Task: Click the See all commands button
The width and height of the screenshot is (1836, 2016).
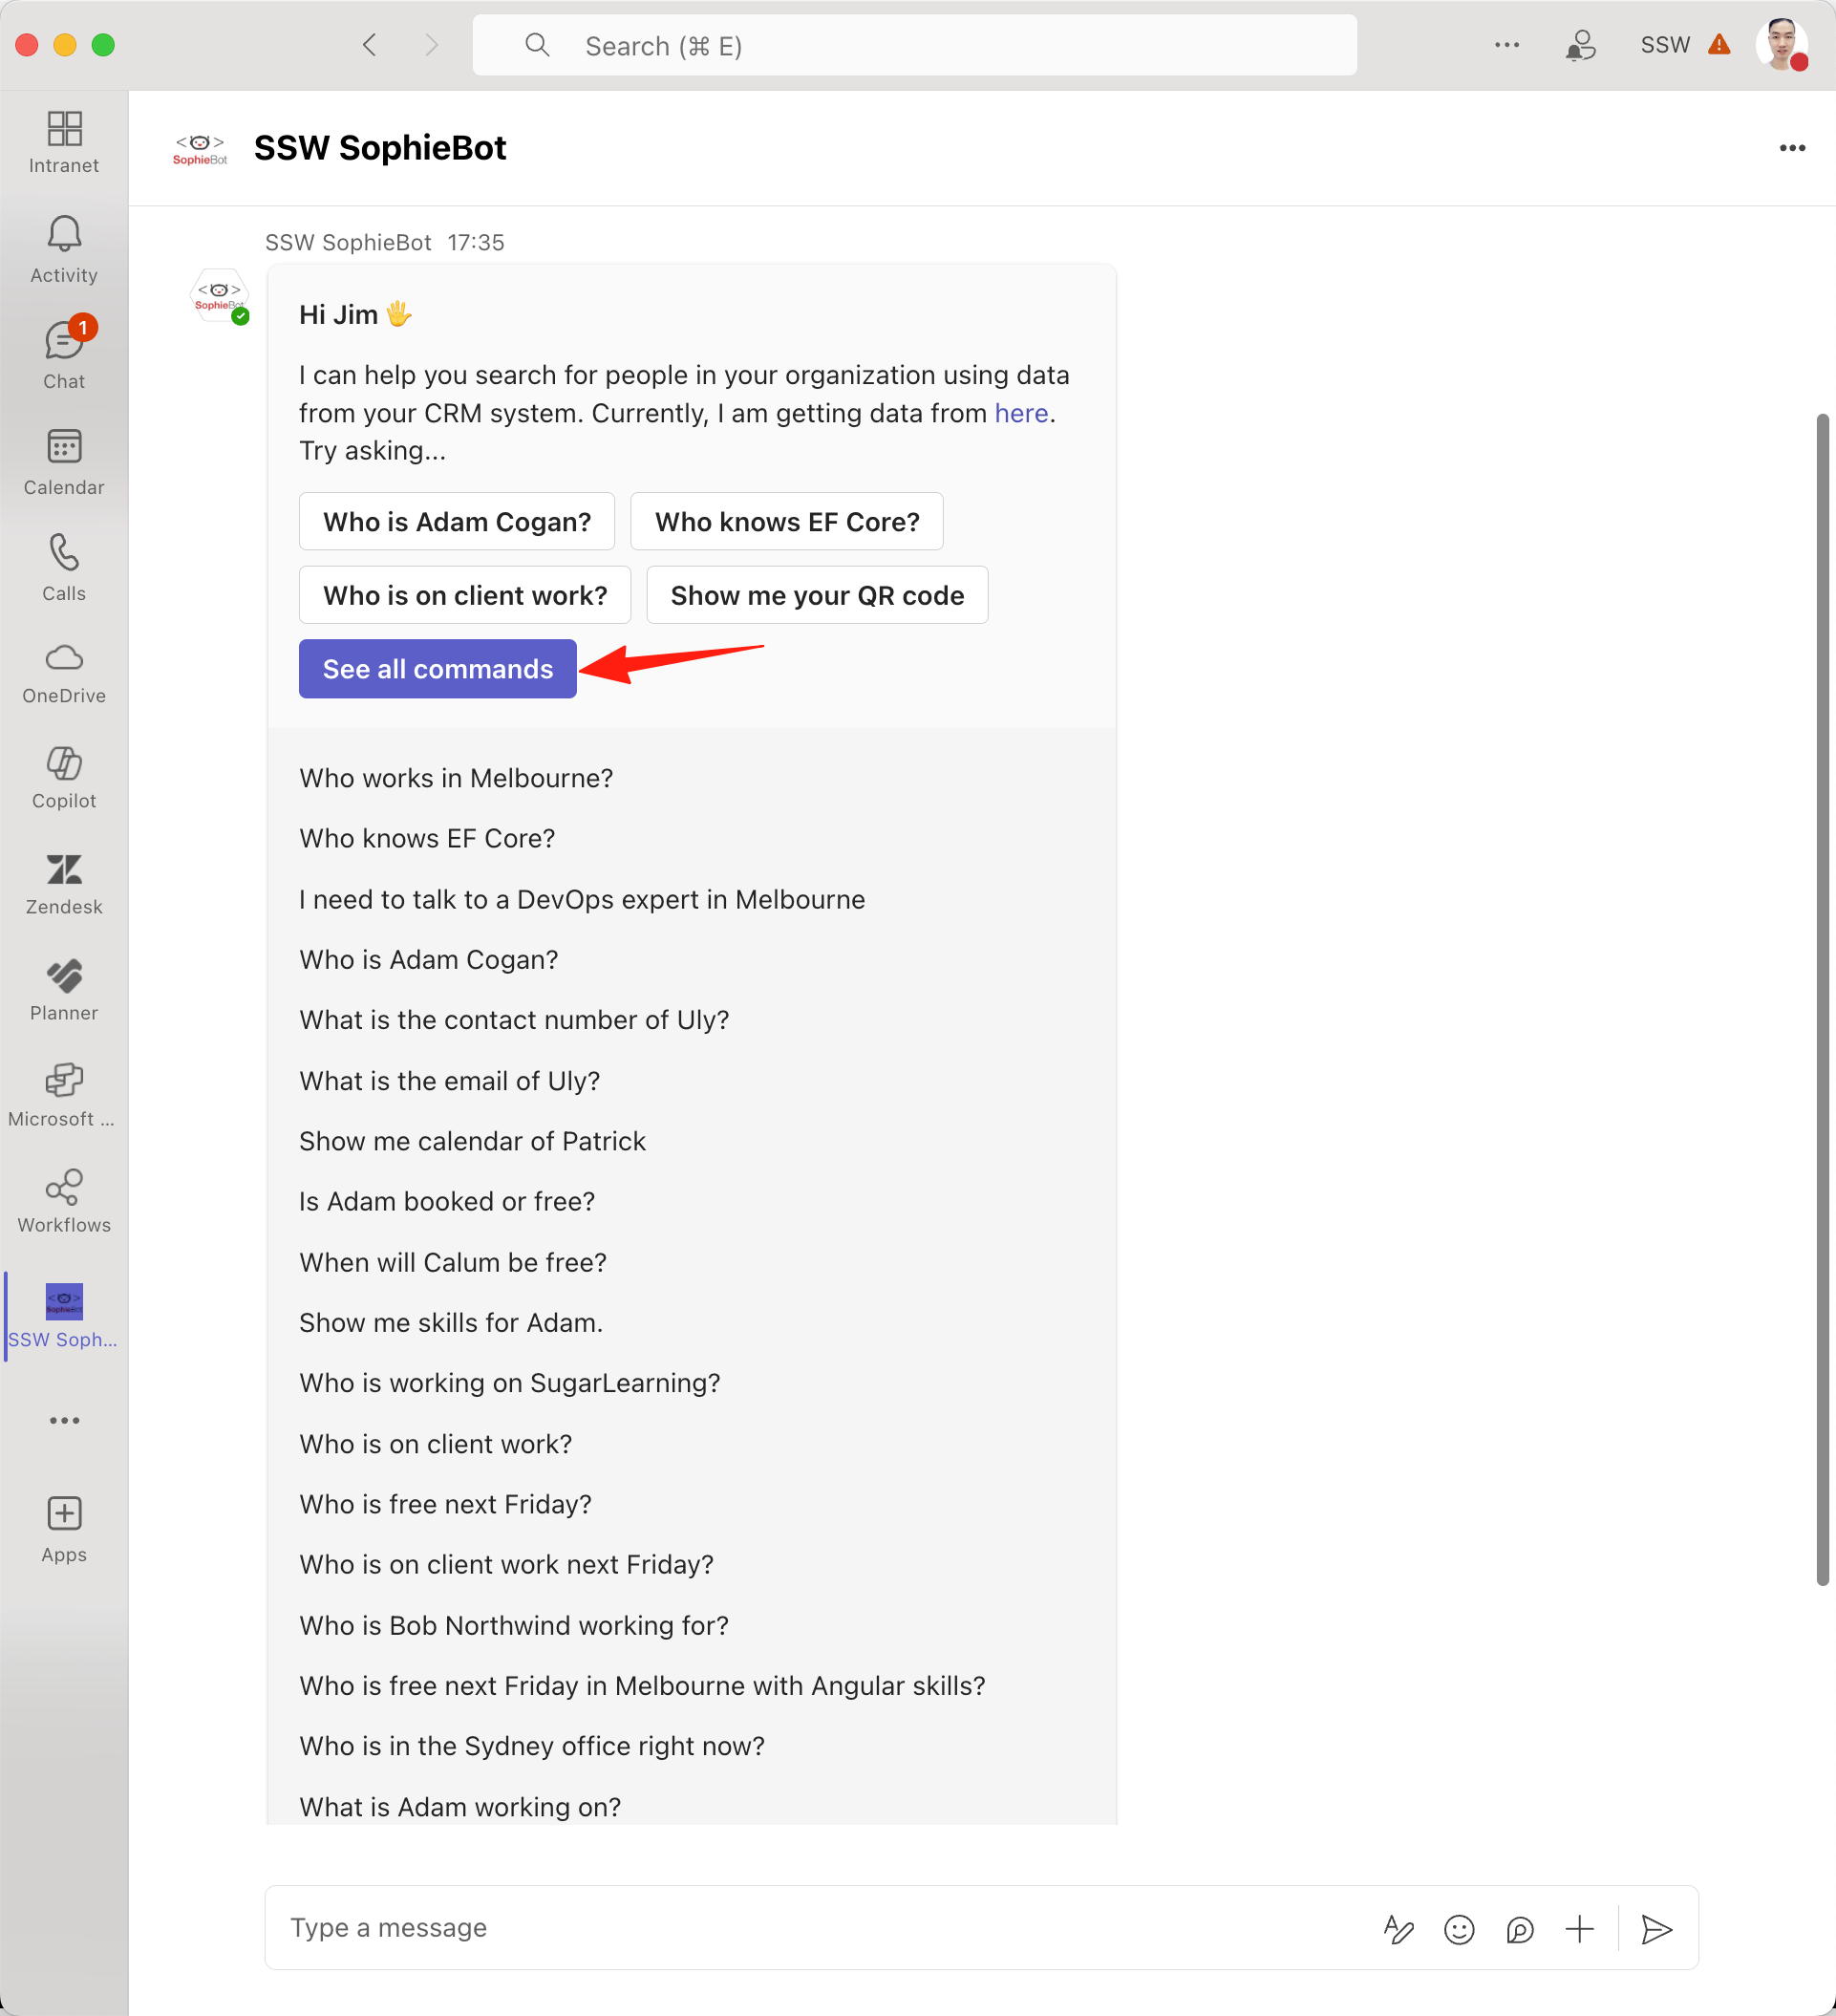Action: [437, 669]
